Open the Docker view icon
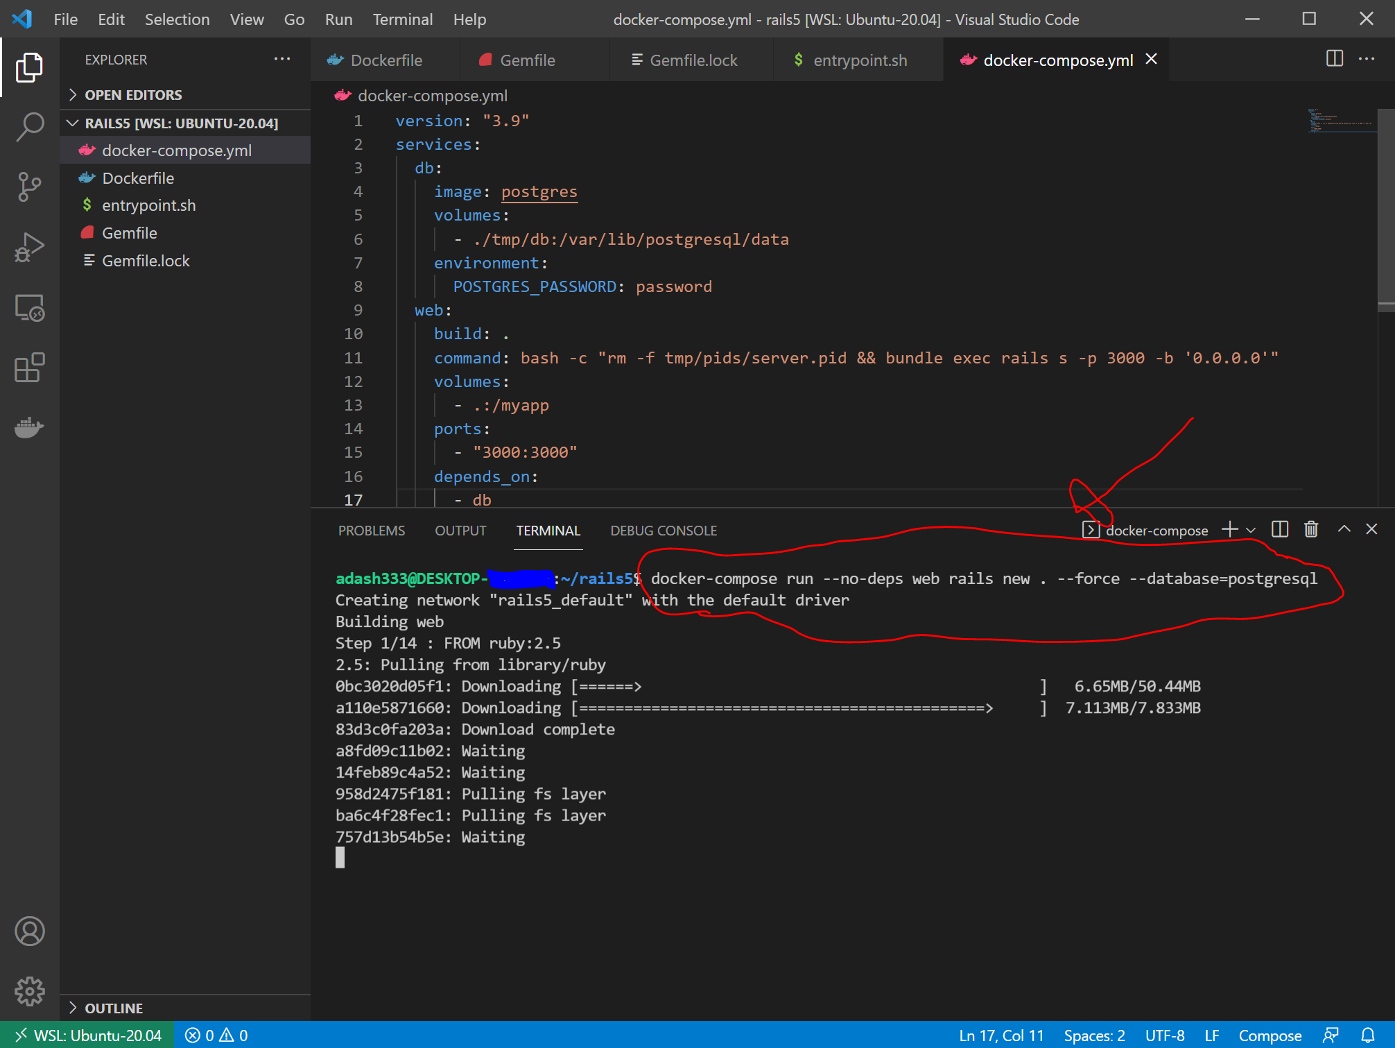Image resolution: width=1395 pixels, height=1048 pixels. (29, 427)
